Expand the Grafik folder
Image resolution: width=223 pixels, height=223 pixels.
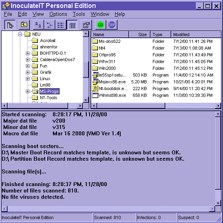pos(28,72)
